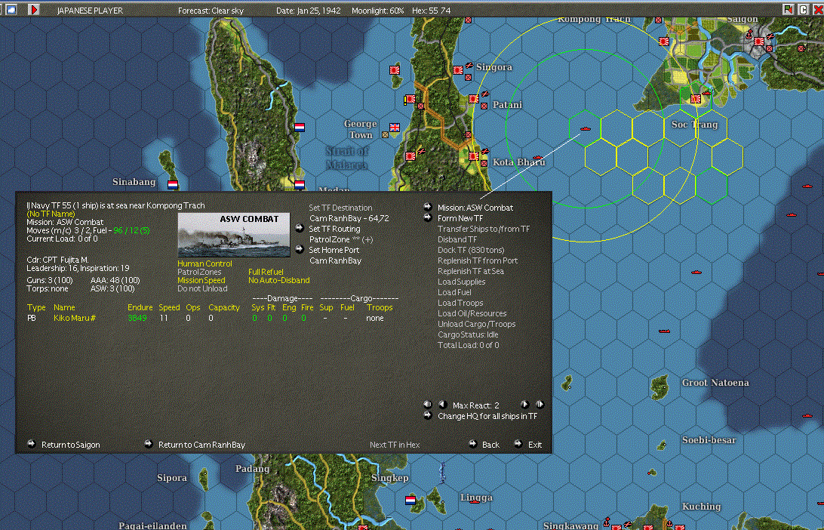Click the Groot Natoena map label

point(715,382)
